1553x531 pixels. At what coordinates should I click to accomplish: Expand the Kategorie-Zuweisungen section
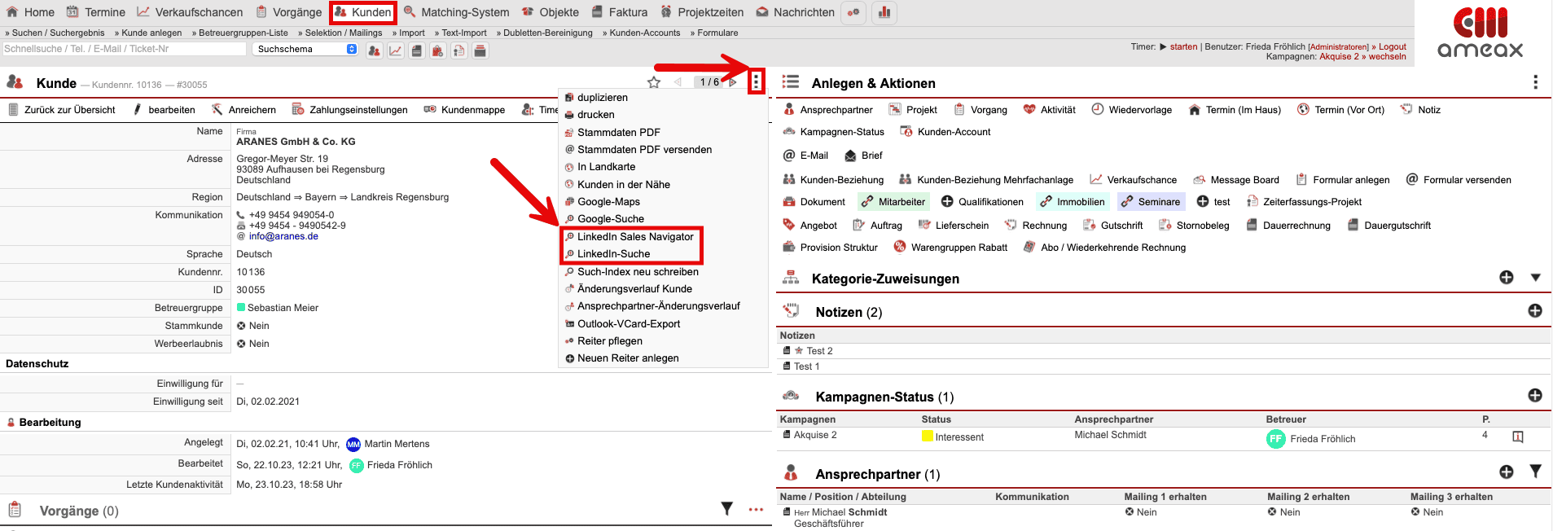coord(1535,278)
